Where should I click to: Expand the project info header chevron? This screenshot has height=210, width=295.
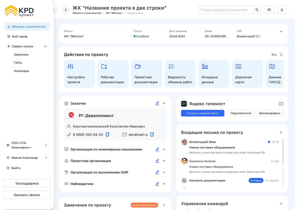tap(281, 32)
